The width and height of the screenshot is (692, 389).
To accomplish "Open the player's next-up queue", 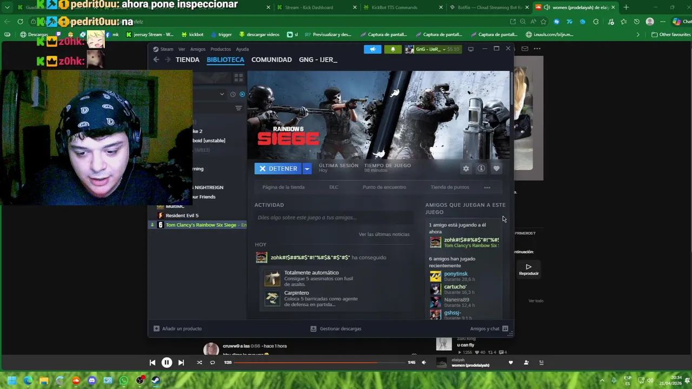I will point(541,363).
